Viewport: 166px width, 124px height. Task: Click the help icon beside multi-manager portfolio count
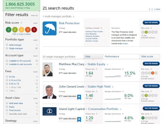click(x=74, y=17)
